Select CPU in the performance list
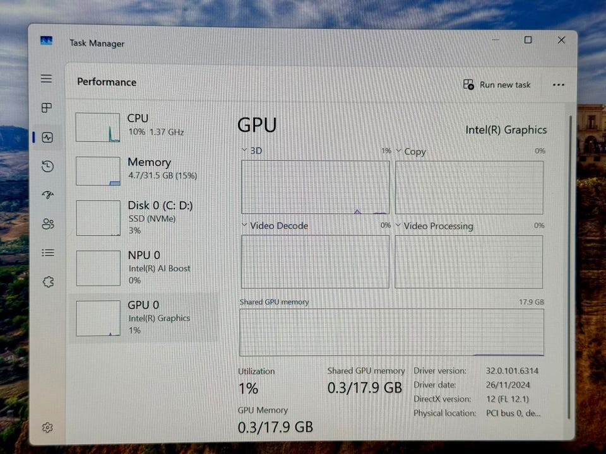 pyautogui.click(x=143, y=127)
